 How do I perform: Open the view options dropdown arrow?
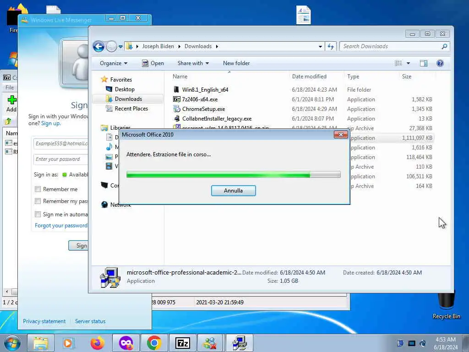click(x=408, y=63)
